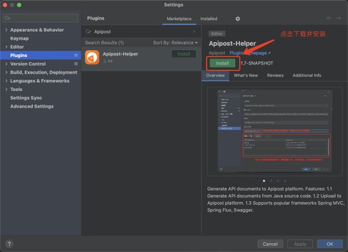
Task: Click the project-level icon beside Plugins
Action: click(x=76, y=55)
